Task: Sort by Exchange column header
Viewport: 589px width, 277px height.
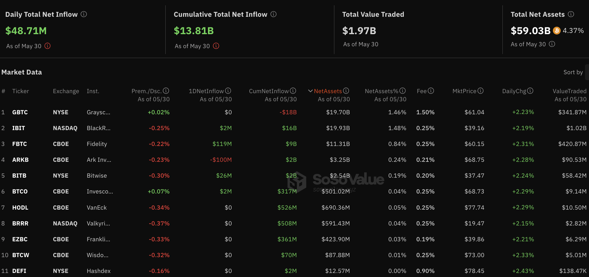Action: coord(66,91)
